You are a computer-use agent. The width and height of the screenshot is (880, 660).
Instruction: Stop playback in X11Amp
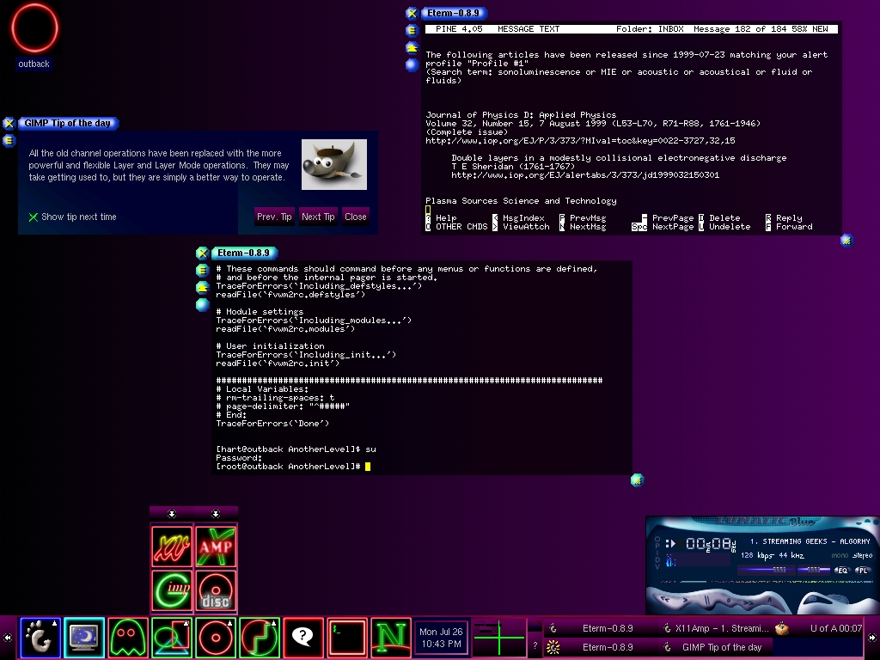(x=729, y=601)
